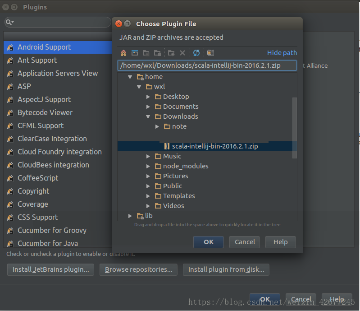360x311 pixels.
Task: Collapse the home tree node
Action: point(130,77)
